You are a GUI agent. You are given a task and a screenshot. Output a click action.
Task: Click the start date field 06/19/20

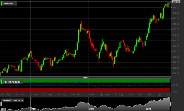(6, 100)
